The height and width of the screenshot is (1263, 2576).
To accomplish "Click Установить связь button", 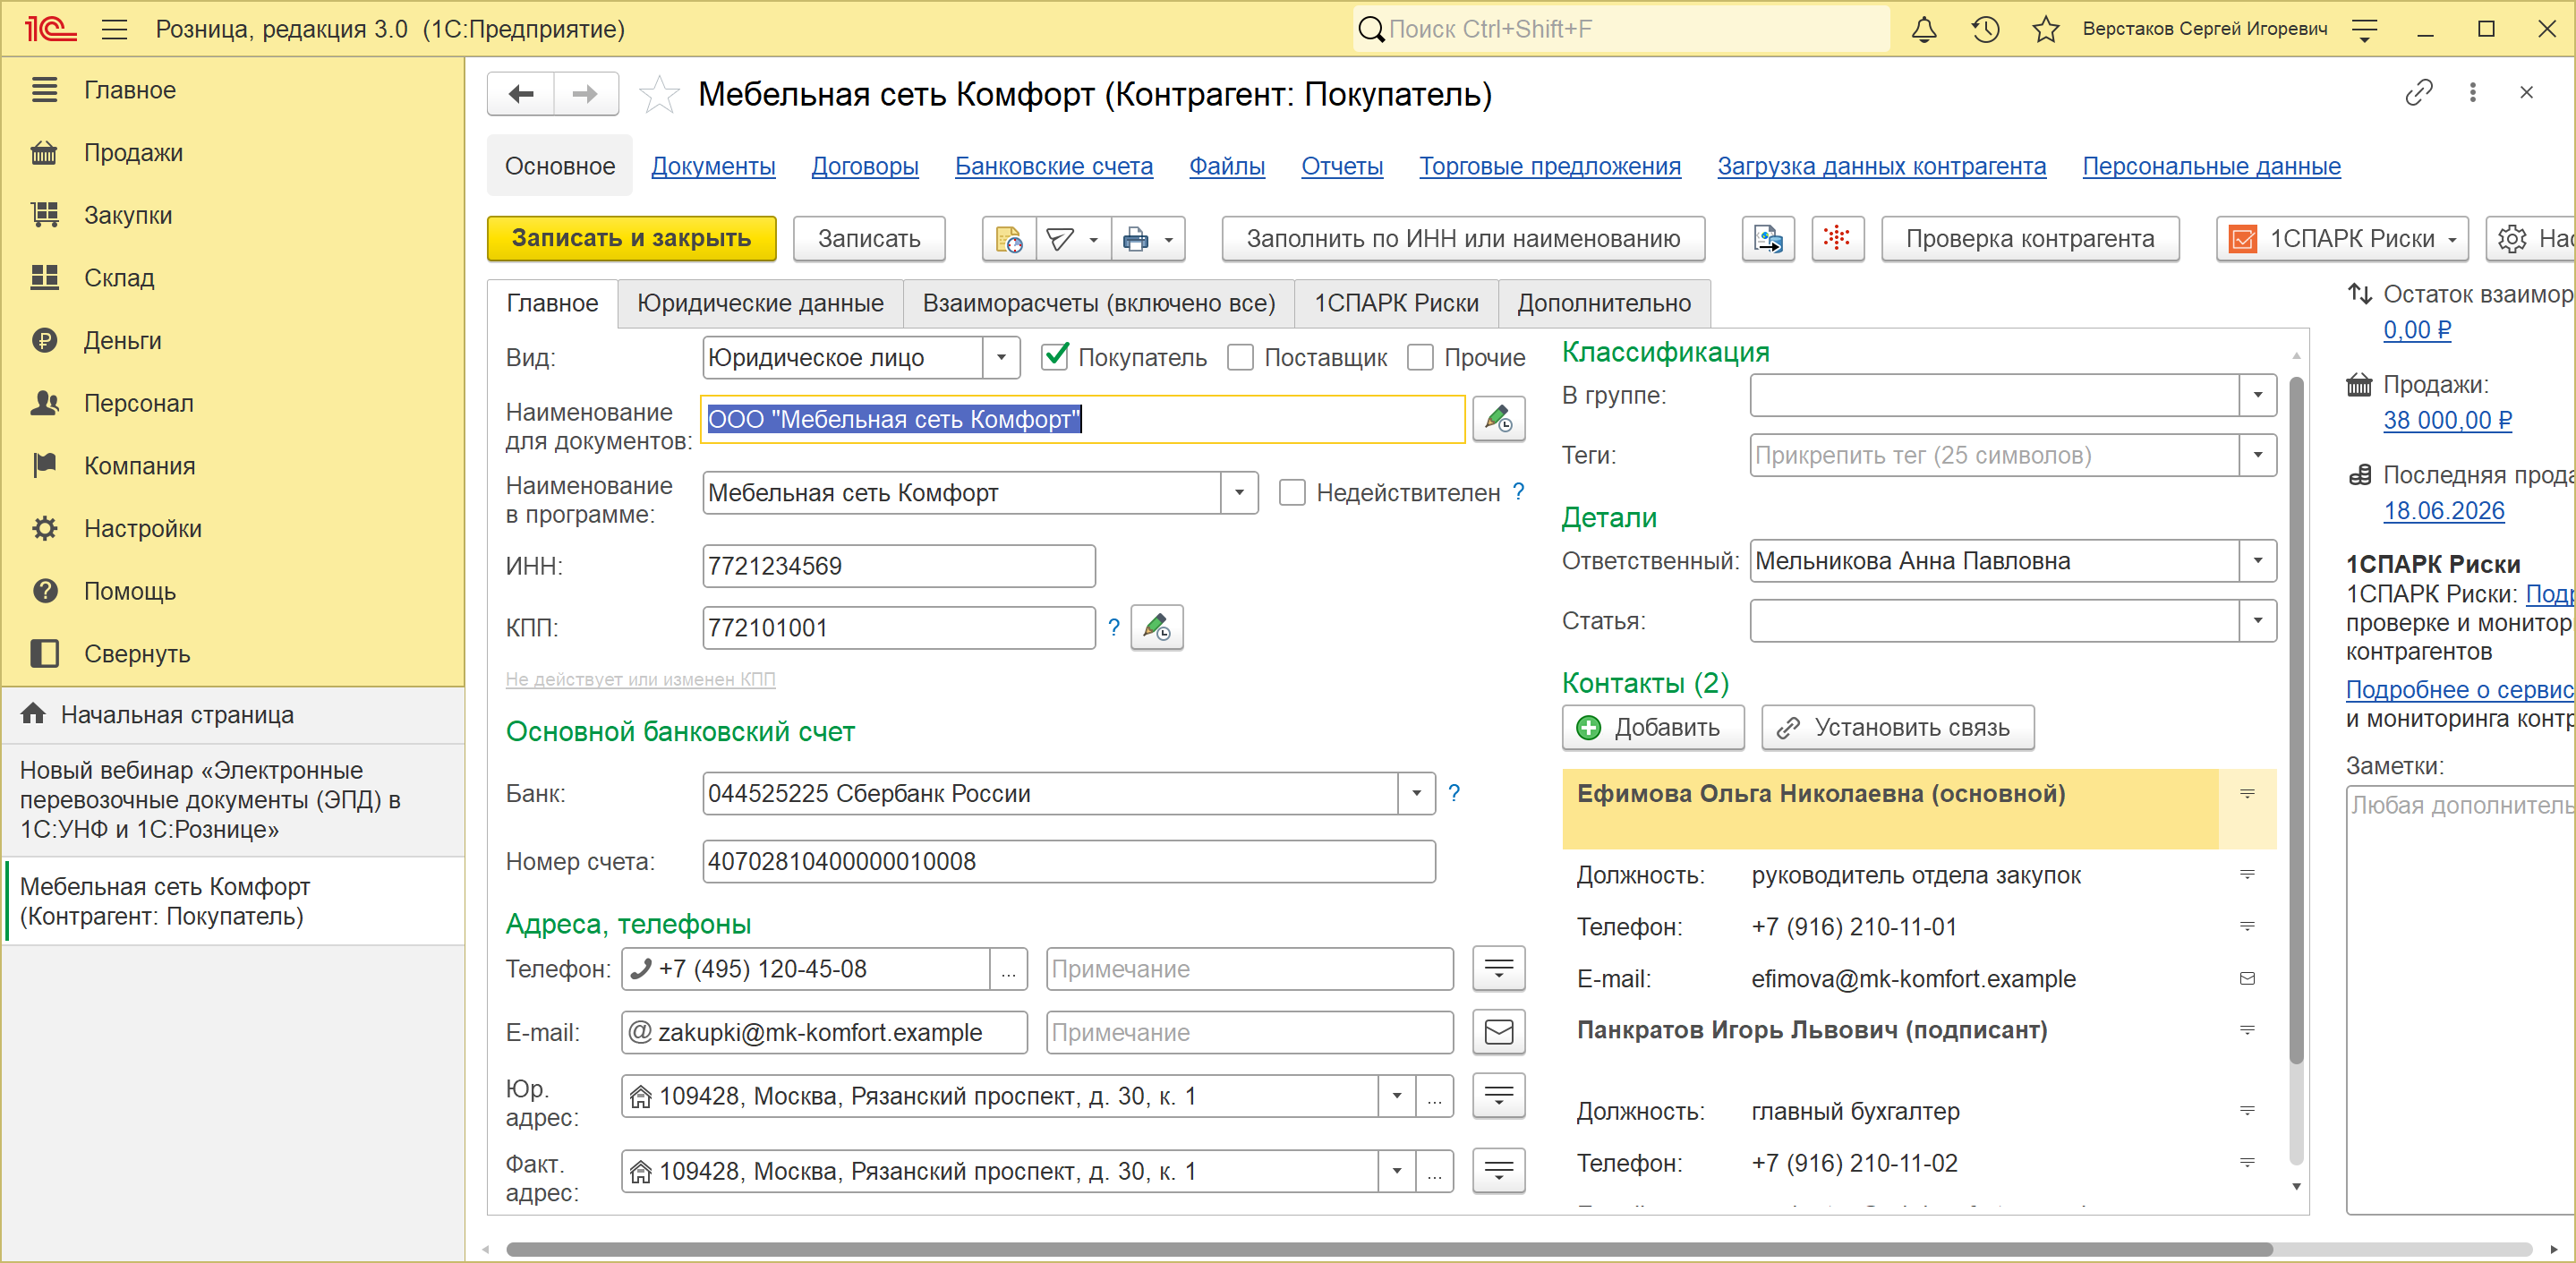I will 1897,728.
